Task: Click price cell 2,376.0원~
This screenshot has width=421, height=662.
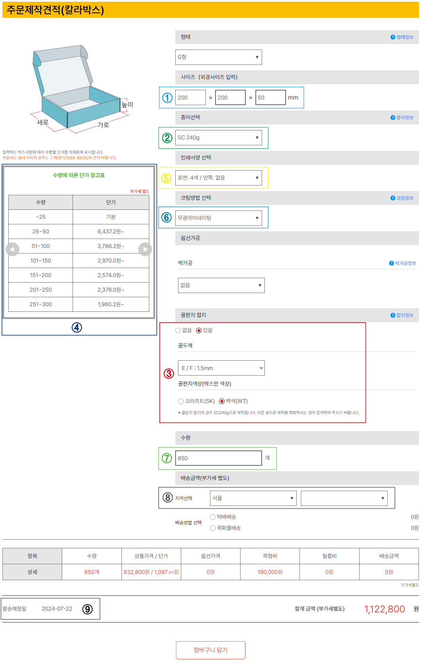Action: coord(111,290)
